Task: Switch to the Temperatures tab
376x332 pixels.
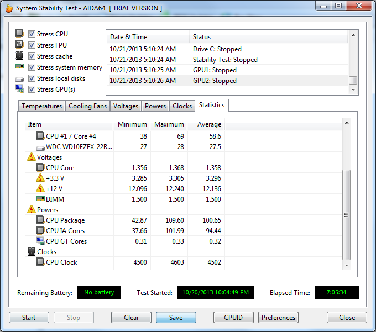Action: tap(41, 106)
